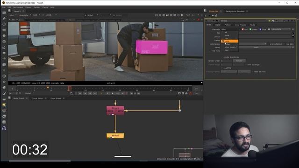
Task: Open viewer rgba.alpha channel dropdown
Action: click(25, 15)
